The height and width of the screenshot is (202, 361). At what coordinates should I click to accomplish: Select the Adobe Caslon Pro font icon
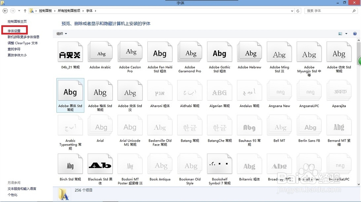point(130,52)
